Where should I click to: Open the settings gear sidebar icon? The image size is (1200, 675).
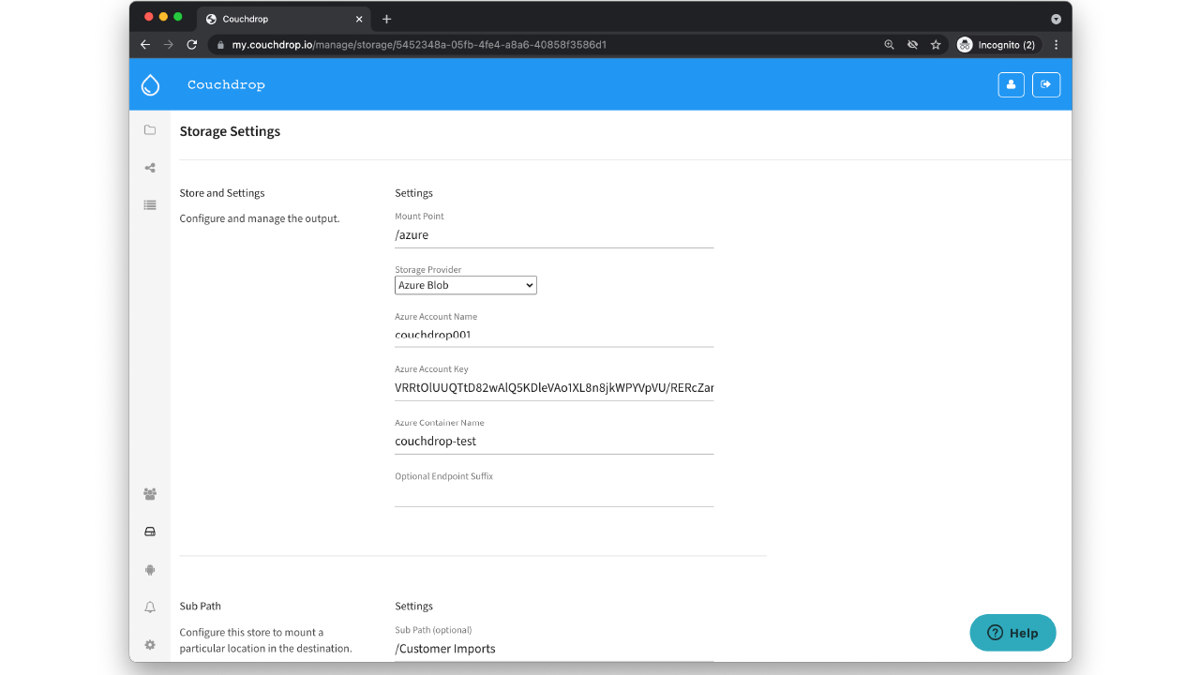(150, 645)
